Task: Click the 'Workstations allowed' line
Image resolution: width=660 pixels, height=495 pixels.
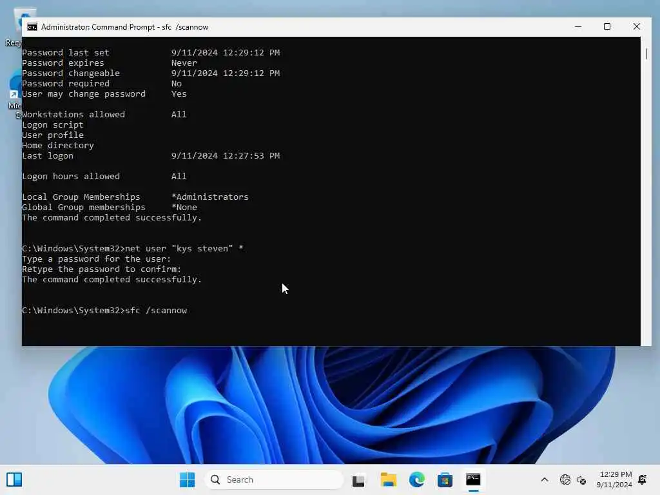Action: 104,115
